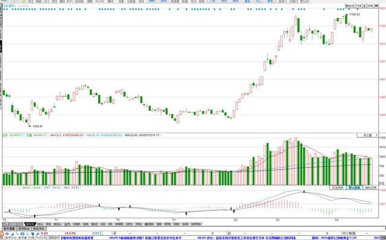Click the person icon in IME toolbar

28,233
